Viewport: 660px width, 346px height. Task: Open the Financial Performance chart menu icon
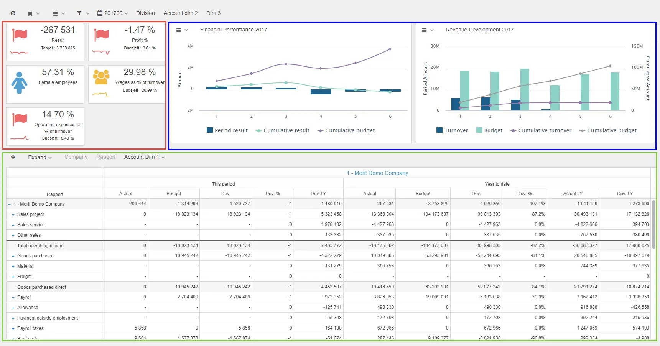pyautogui.click(x=181, y=30)
